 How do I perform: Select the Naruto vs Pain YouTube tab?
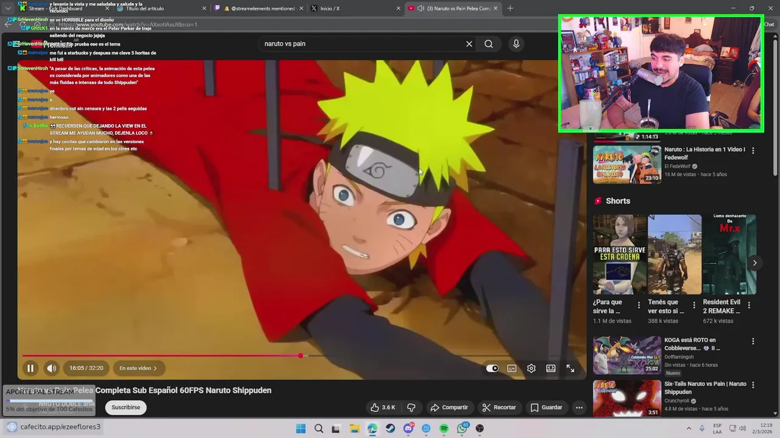[452, 9]
